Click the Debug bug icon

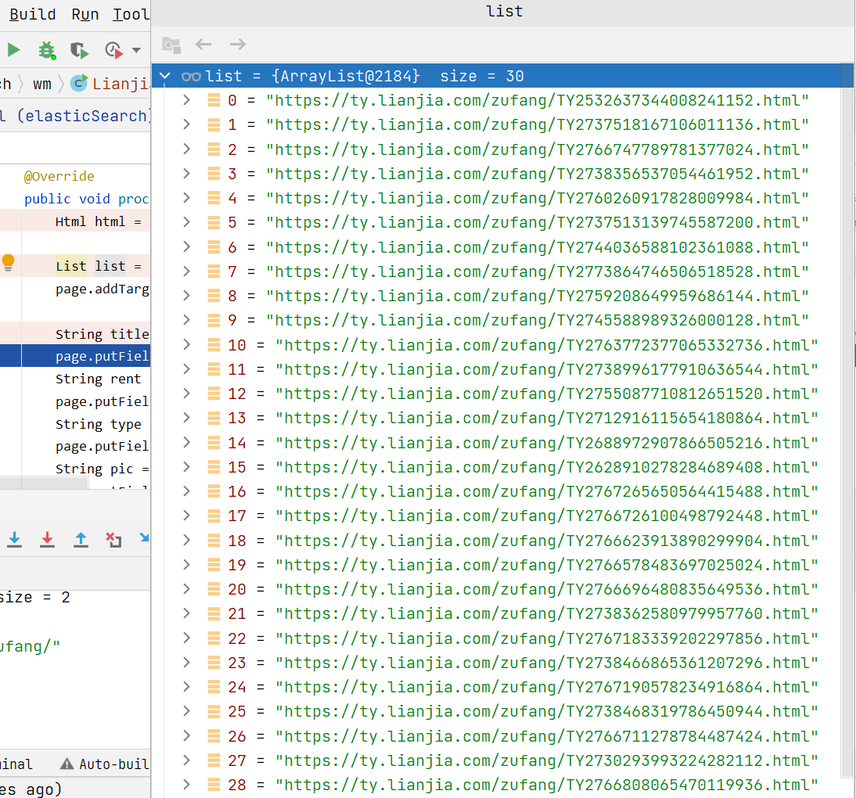(x=47, y=50)
